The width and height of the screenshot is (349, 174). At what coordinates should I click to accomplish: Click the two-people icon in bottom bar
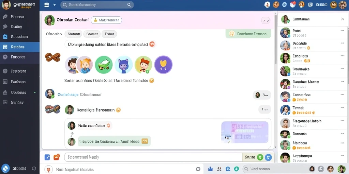point(219,169)
